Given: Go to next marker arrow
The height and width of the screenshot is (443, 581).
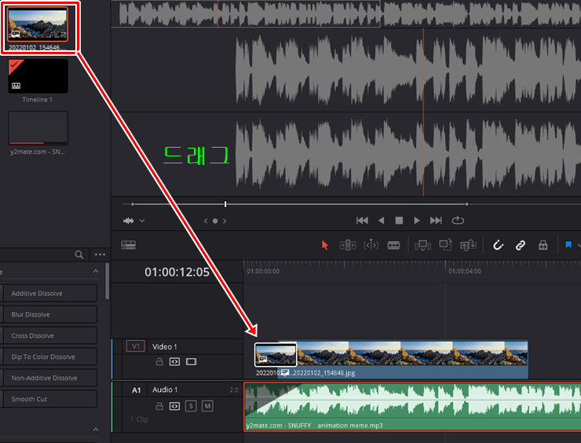Looking at the screenshot, I should 225,221.
